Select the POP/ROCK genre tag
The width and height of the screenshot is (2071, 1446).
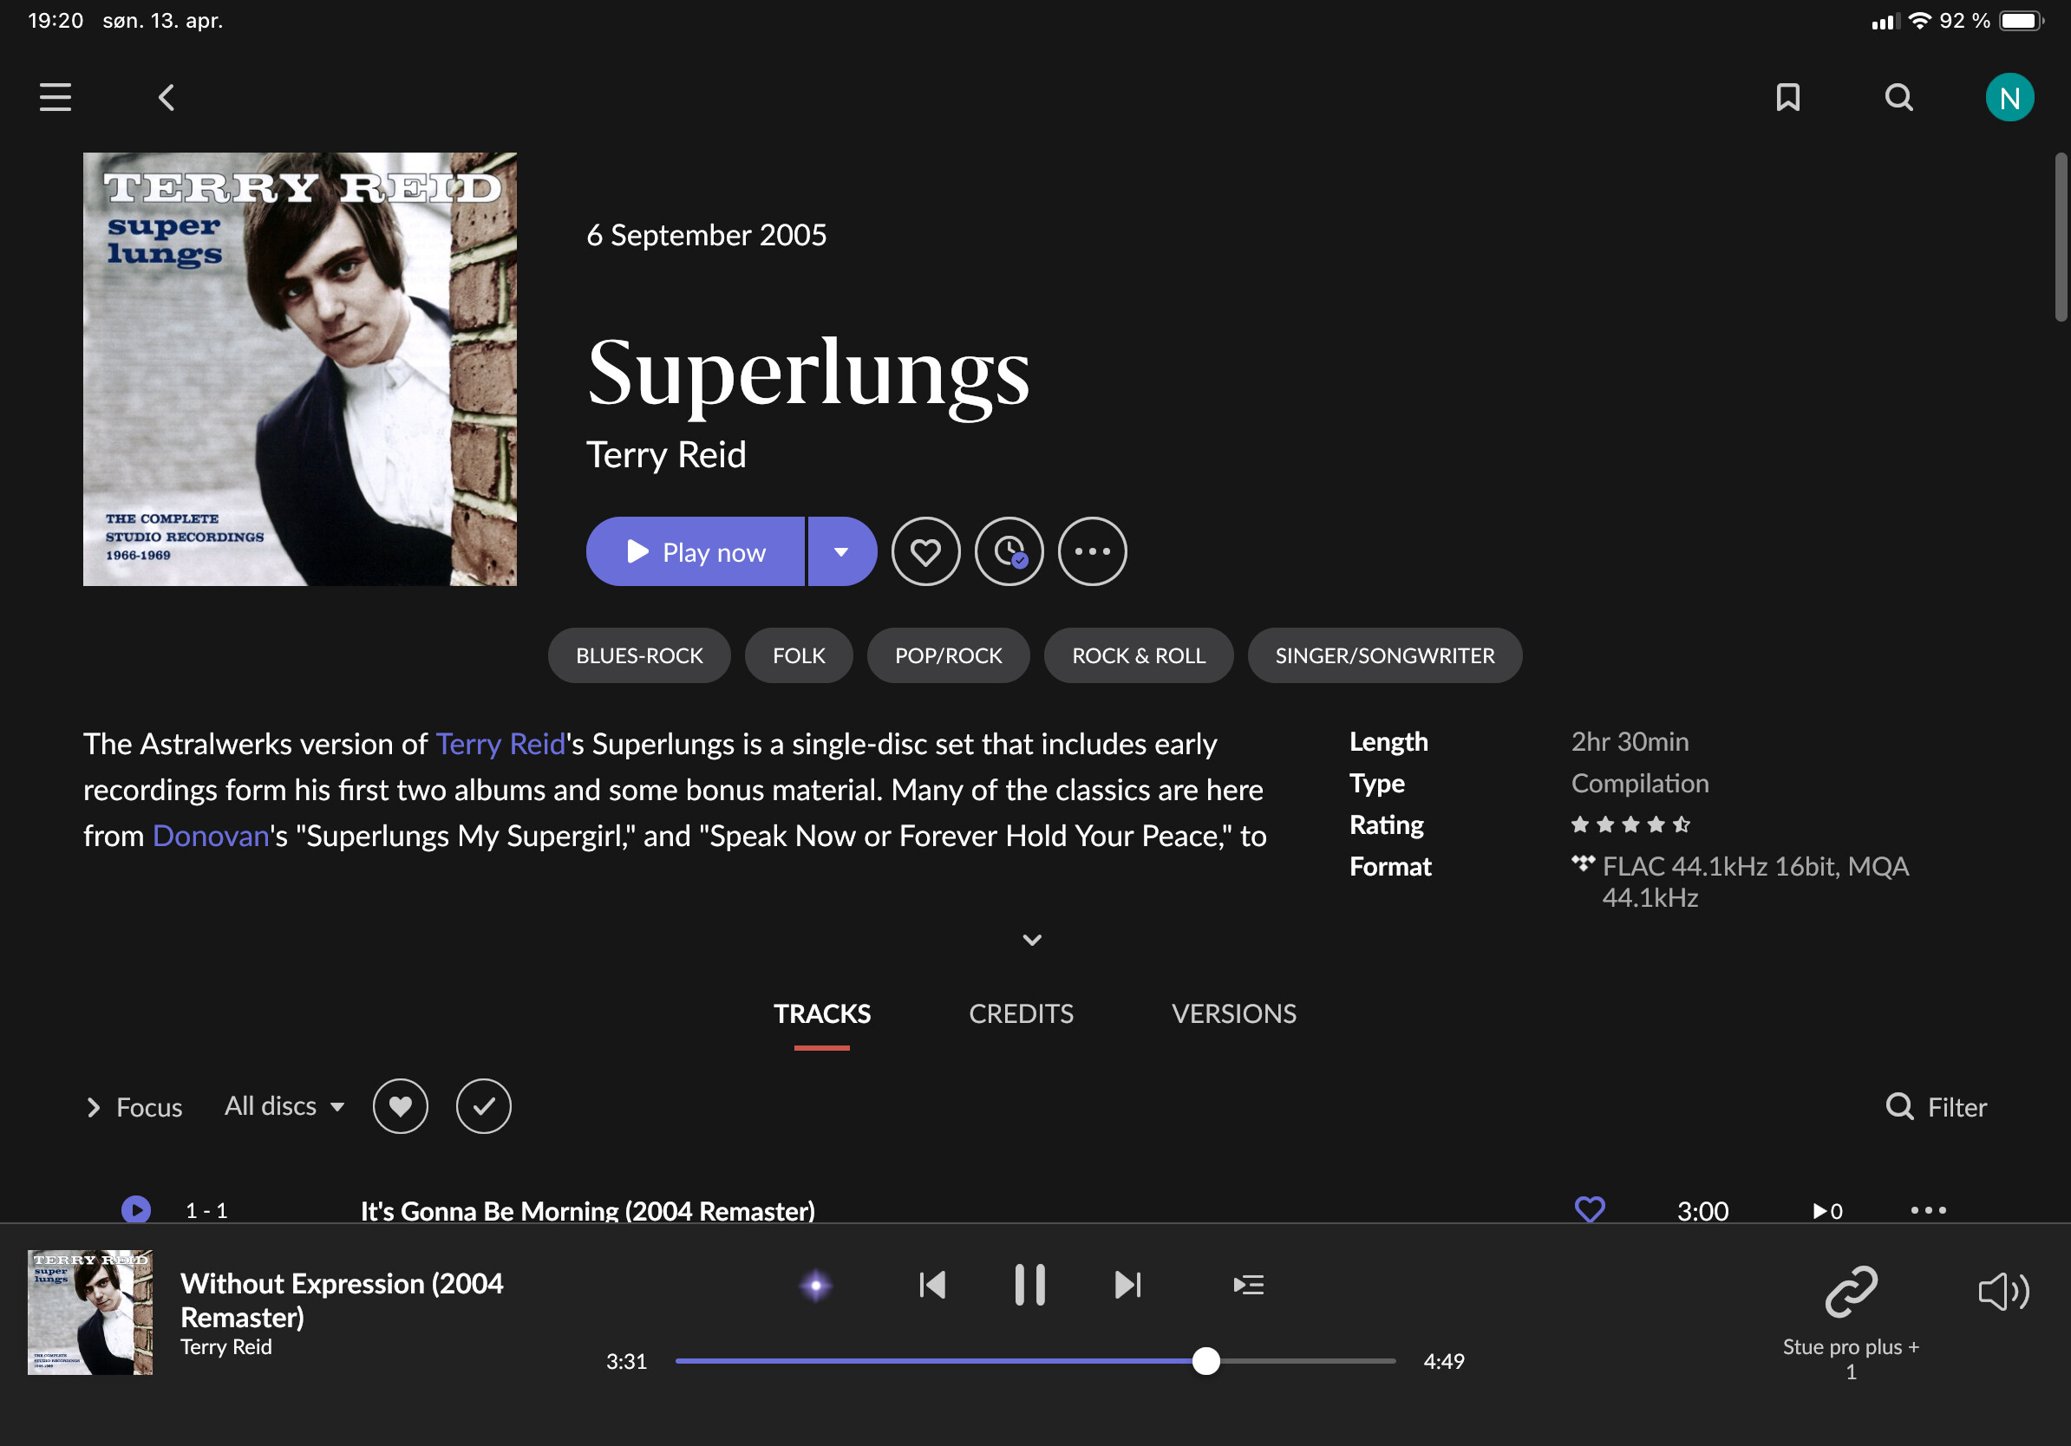(948, 655)
